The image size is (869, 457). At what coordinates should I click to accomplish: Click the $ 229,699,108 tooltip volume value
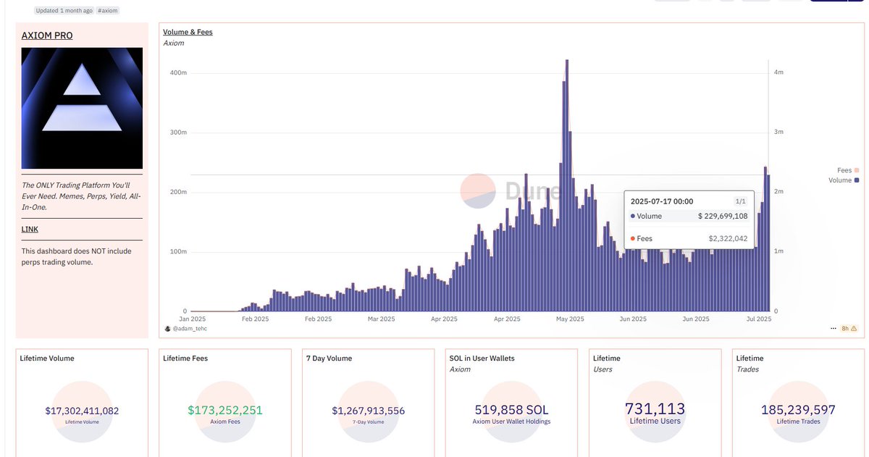(723, 216)
